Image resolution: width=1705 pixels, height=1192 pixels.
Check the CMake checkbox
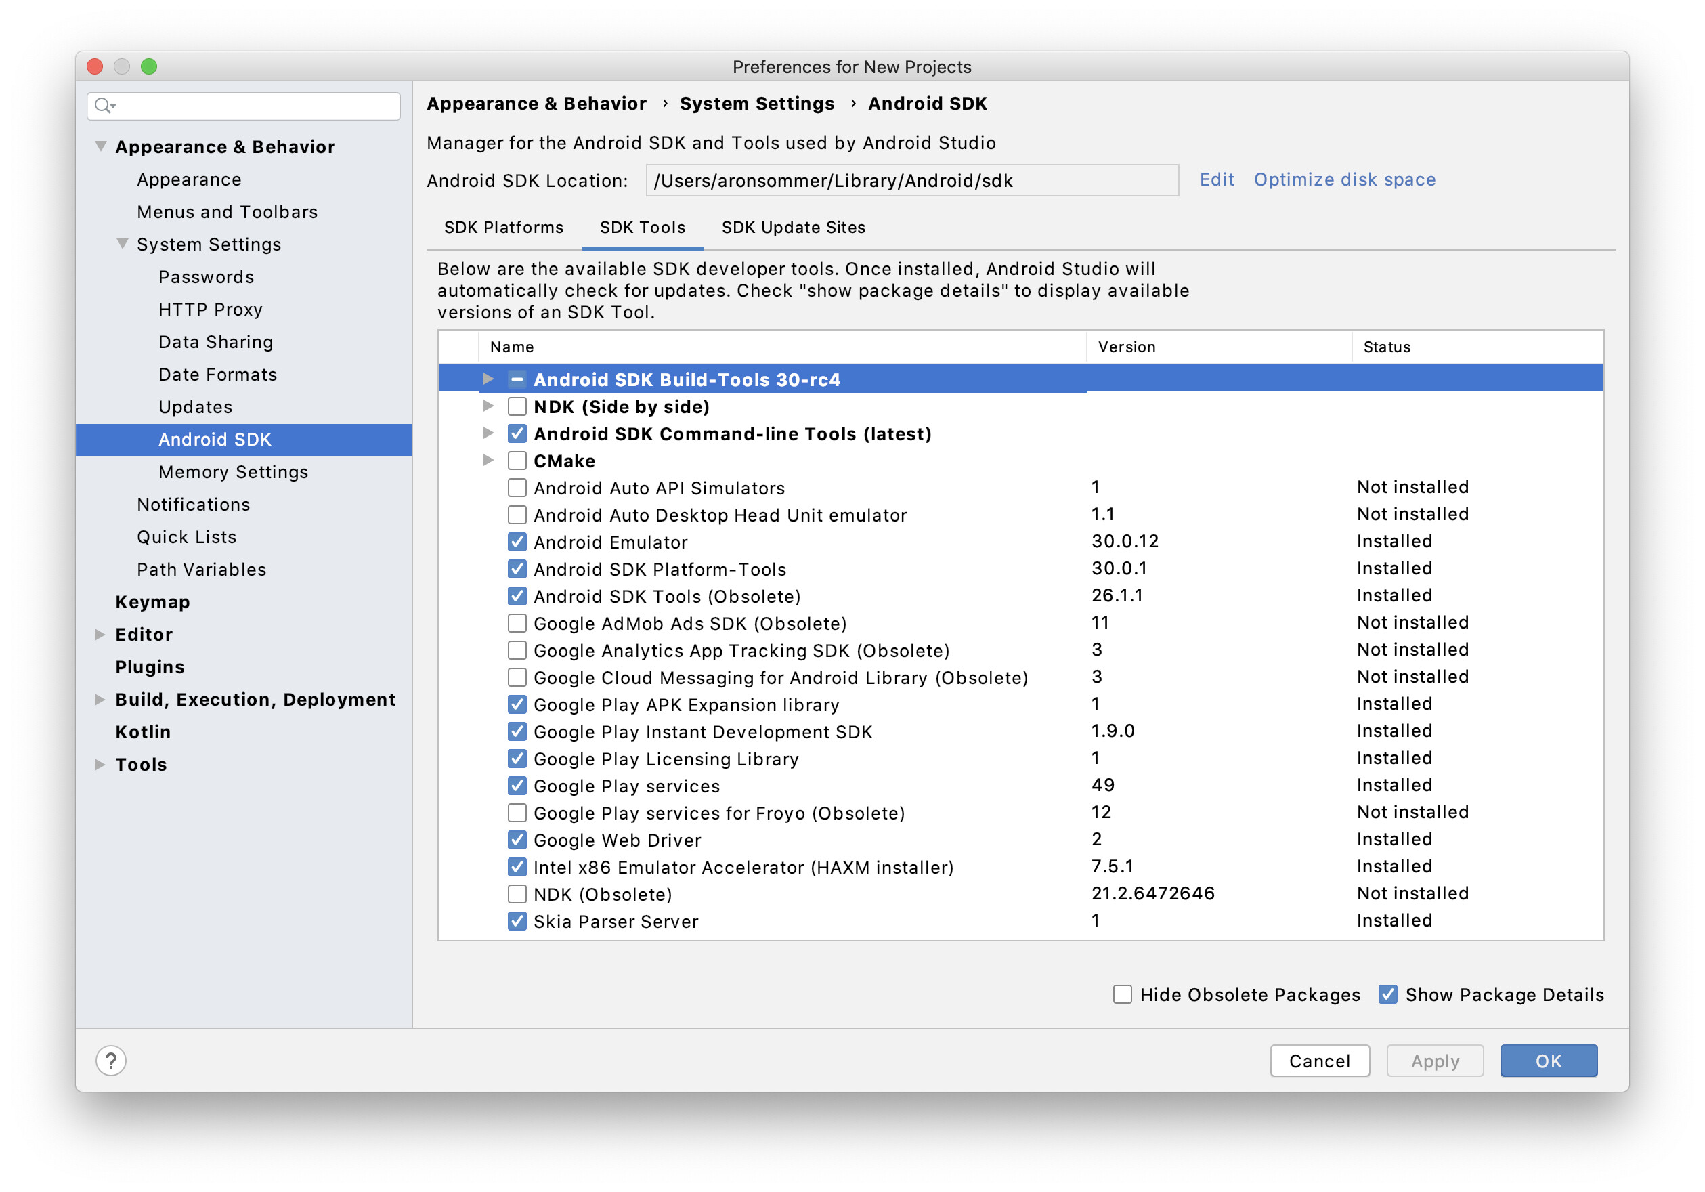517,461
